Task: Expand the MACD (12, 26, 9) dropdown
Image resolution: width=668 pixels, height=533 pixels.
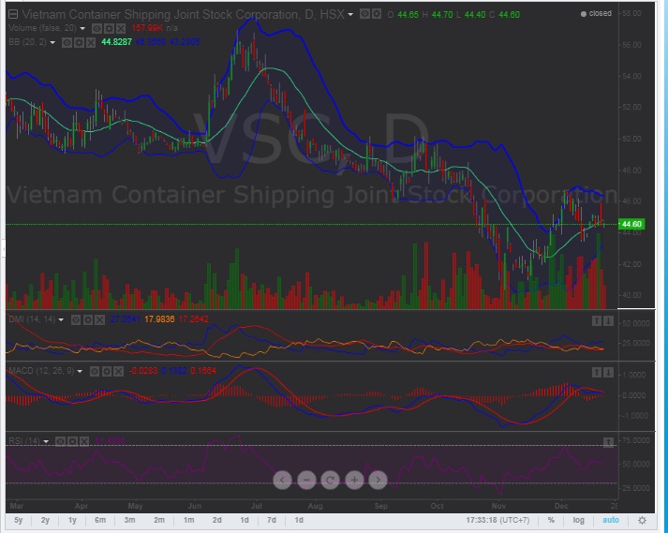Action: tap(81, 371)
